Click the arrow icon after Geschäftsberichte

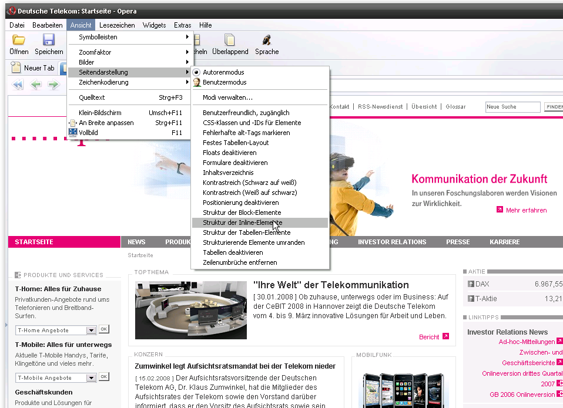pyautogui.click(x=559, y=362)
